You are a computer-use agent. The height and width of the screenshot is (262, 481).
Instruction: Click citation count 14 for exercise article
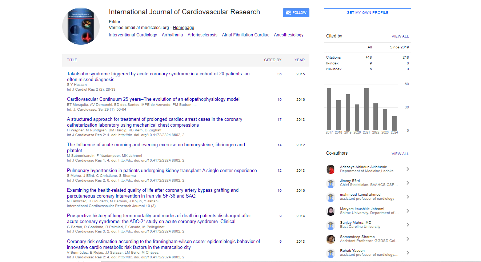(279, 145)
